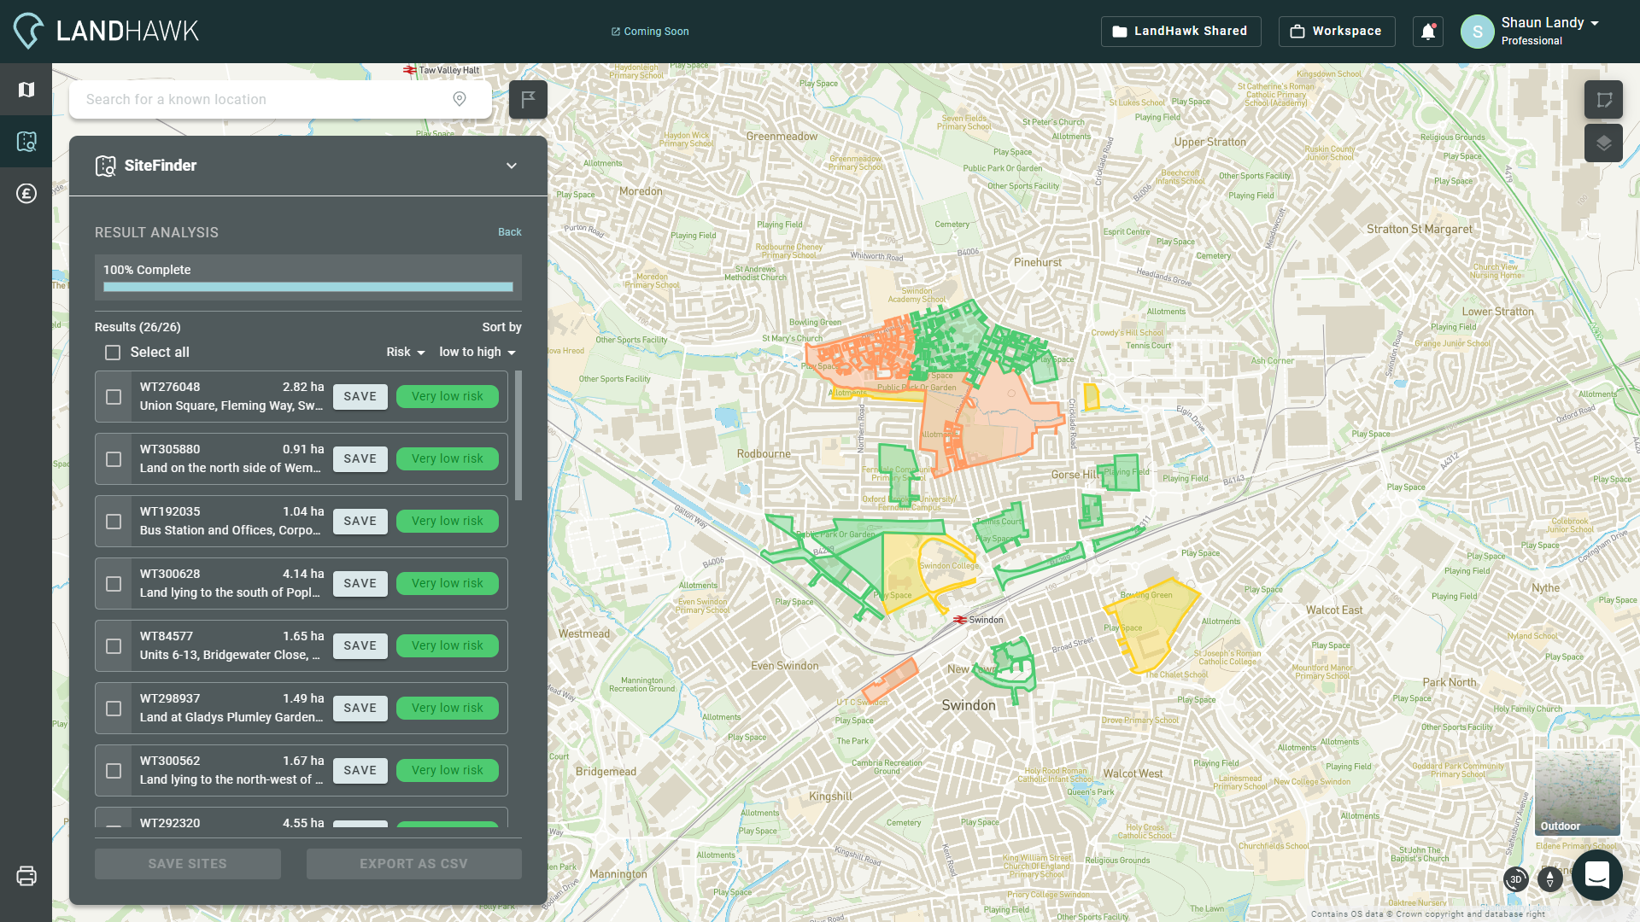Open the map layers button
The image size is (1640, 922).
(1603, 143)
